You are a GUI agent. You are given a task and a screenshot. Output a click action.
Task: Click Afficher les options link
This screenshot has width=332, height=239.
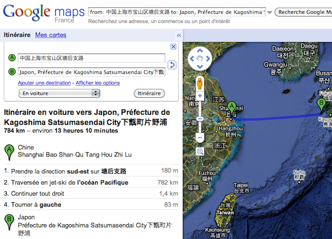(98, 83)
